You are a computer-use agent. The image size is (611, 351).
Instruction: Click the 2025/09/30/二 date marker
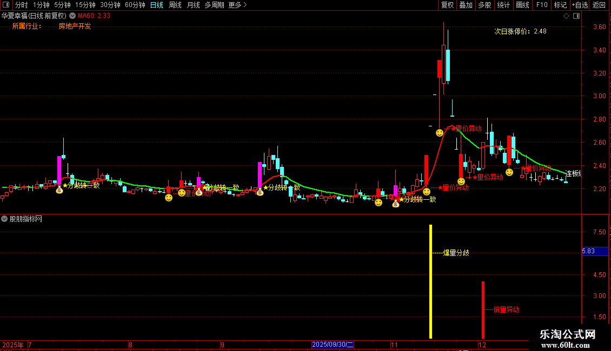click(333, 345)
